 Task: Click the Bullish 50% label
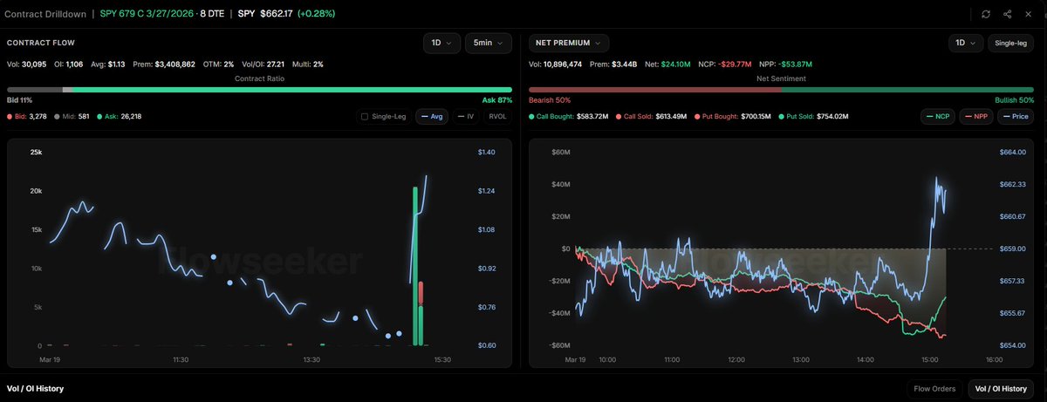coord(1014,100)
